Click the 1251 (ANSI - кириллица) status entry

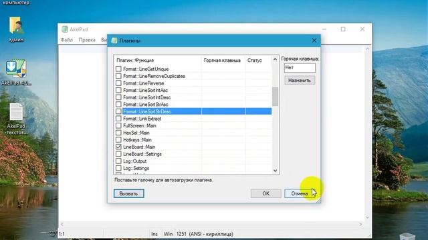click(x=205, y=234)
